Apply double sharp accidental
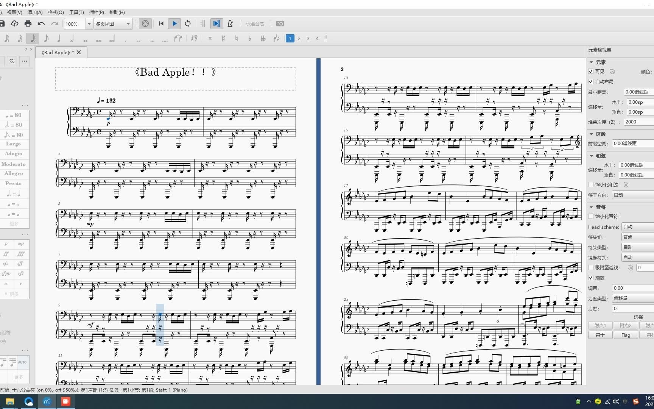This screenshot has width=654, height=409. tap(210, 38)
